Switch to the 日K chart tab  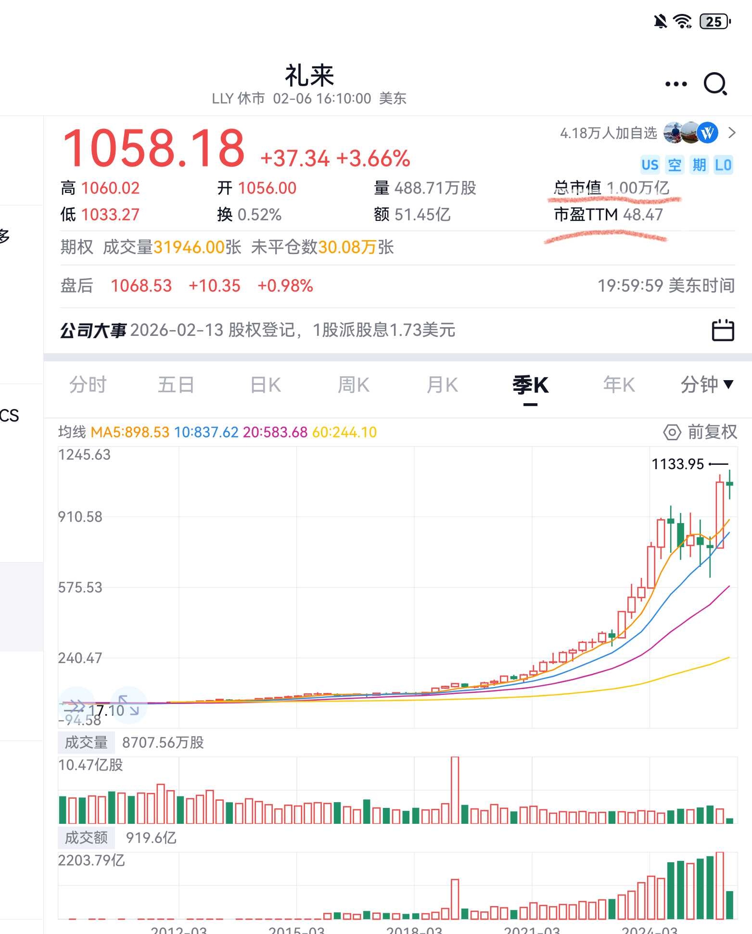point(265,385)
